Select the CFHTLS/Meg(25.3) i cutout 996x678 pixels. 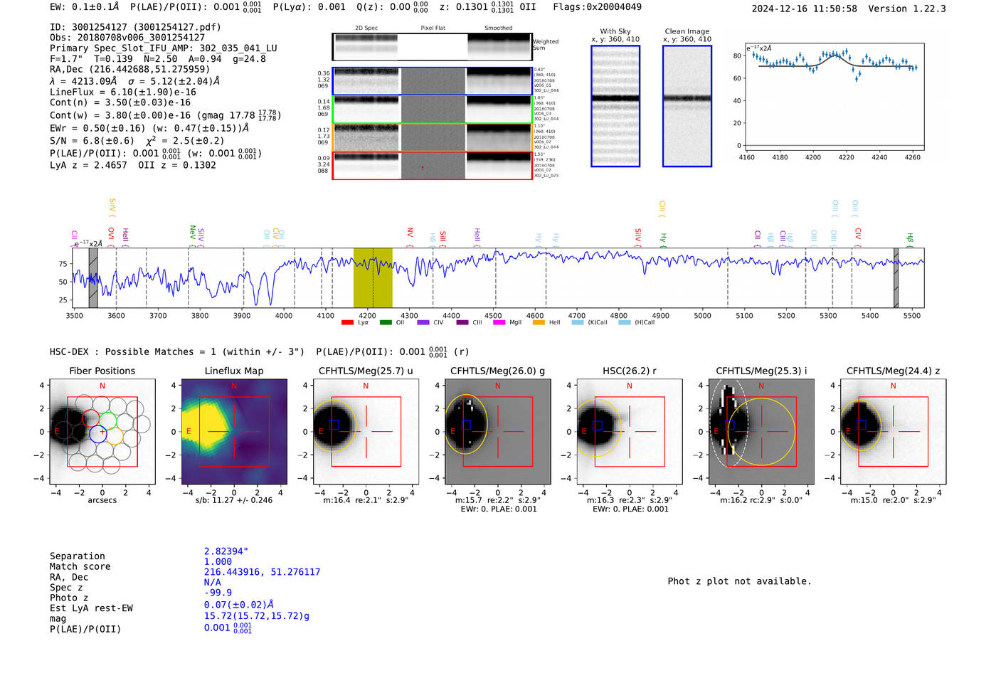coord(761,431)
